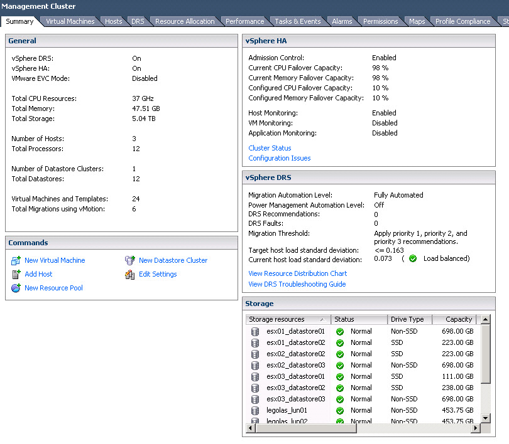The width and height of the screenshot is (509, 444).
Task: Open the Permissions tab
Action: [x=380, y=21]
